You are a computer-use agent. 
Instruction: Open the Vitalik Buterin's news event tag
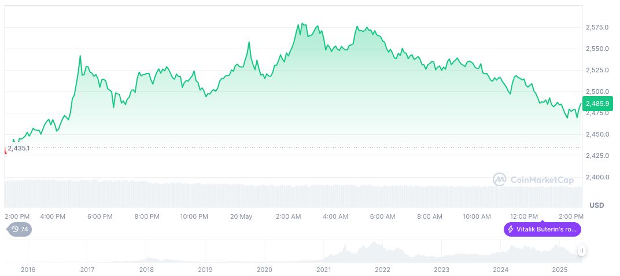(x=542, y=229)
